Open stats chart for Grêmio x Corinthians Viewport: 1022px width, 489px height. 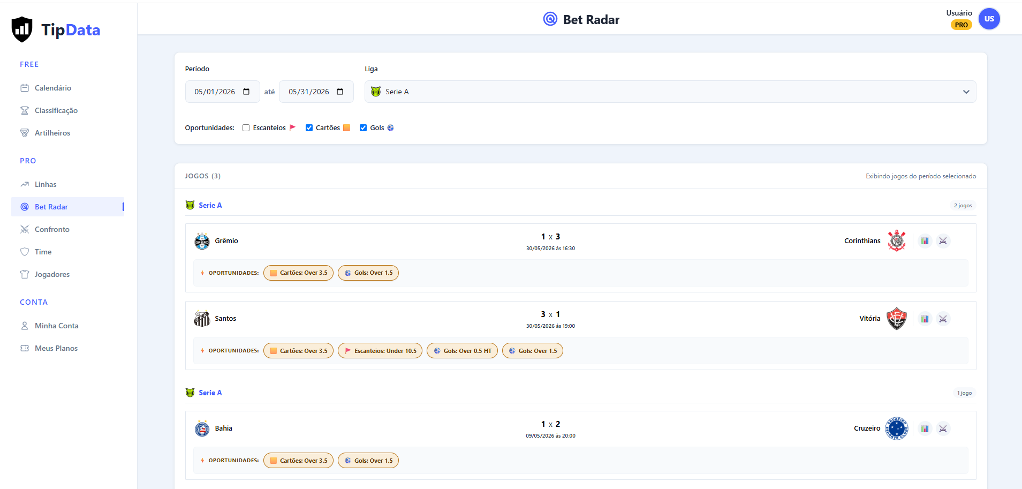coord(925,241)
